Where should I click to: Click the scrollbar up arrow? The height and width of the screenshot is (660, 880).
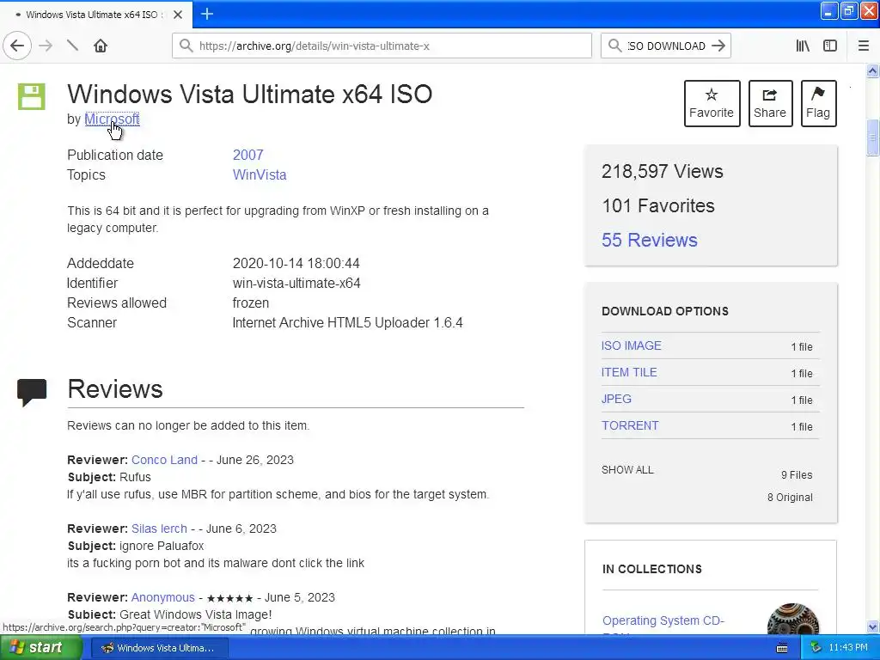coord(872,70)
